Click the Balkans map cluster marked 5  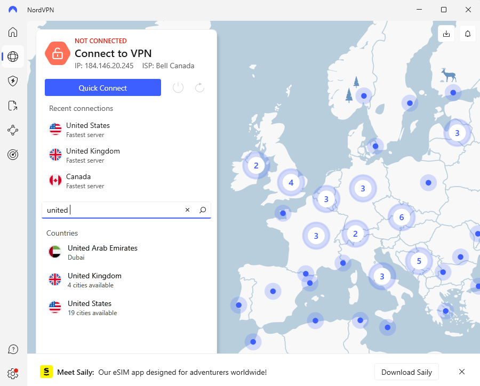419,261
